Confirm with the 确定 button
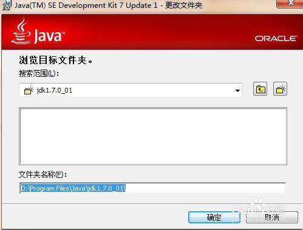Viewport: 303px width, 230px height. (214, 217)
